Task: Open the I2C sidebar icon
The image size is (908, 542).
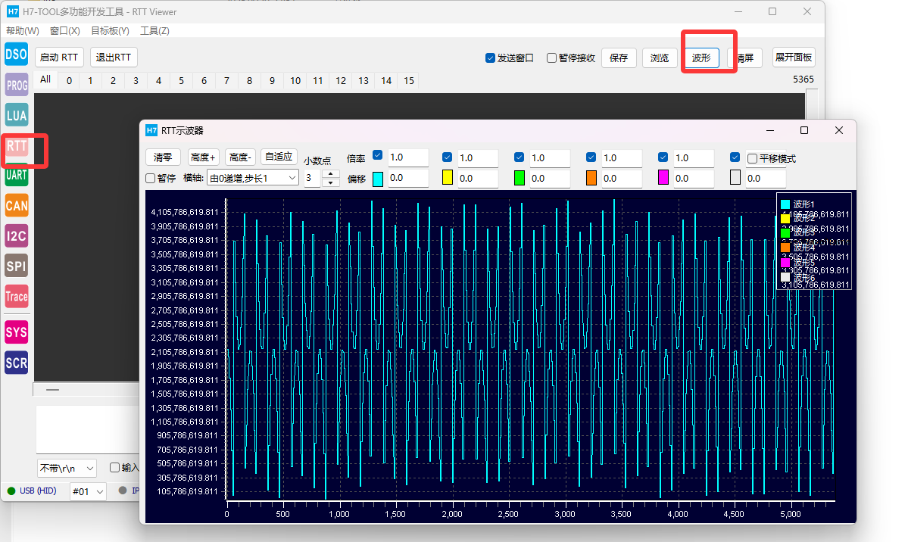Action: [x=16, y=236]
